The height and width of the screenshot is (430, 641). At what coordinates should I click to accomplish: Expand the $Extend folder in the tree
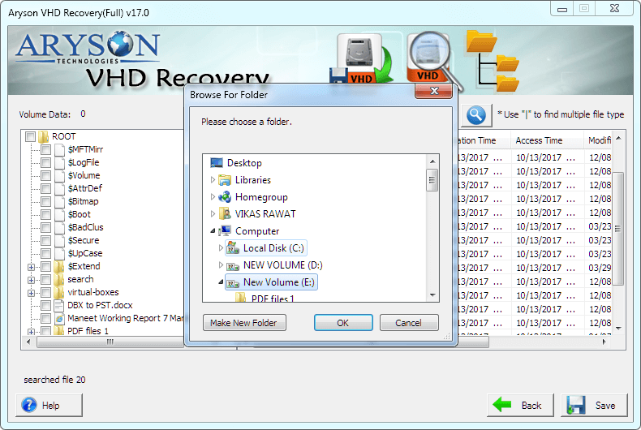(x=31, y=267)
